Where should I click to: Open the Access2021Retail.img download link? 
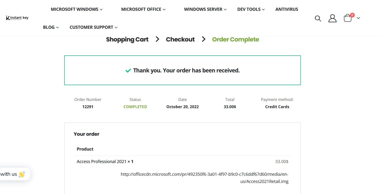(x=204, y=178)
